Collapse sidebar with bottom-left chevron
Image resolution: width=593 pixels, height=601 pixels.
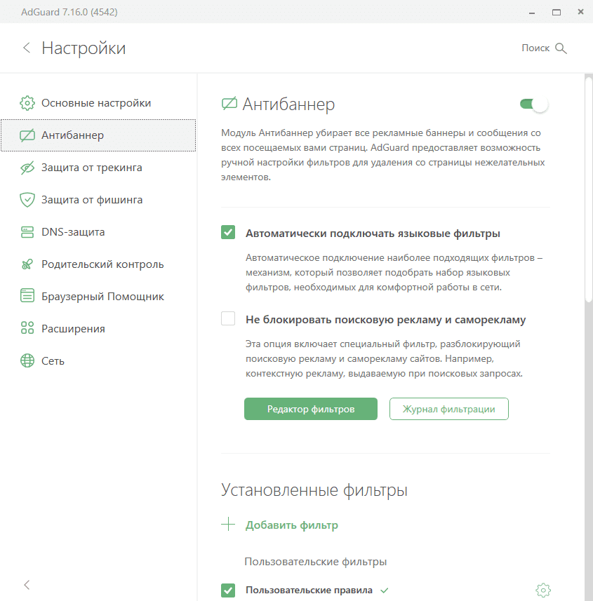pos(27,585)
